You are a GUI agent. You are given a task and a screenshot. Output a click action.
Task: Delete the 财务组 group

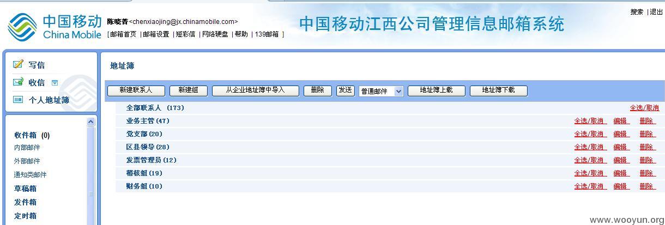click(646, 186)
